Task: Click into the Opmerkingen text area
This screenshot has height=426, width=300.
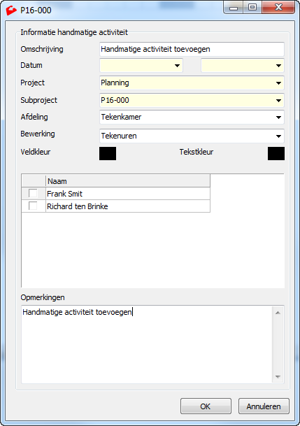Action: pyautogui.click(x=147, y=344)
